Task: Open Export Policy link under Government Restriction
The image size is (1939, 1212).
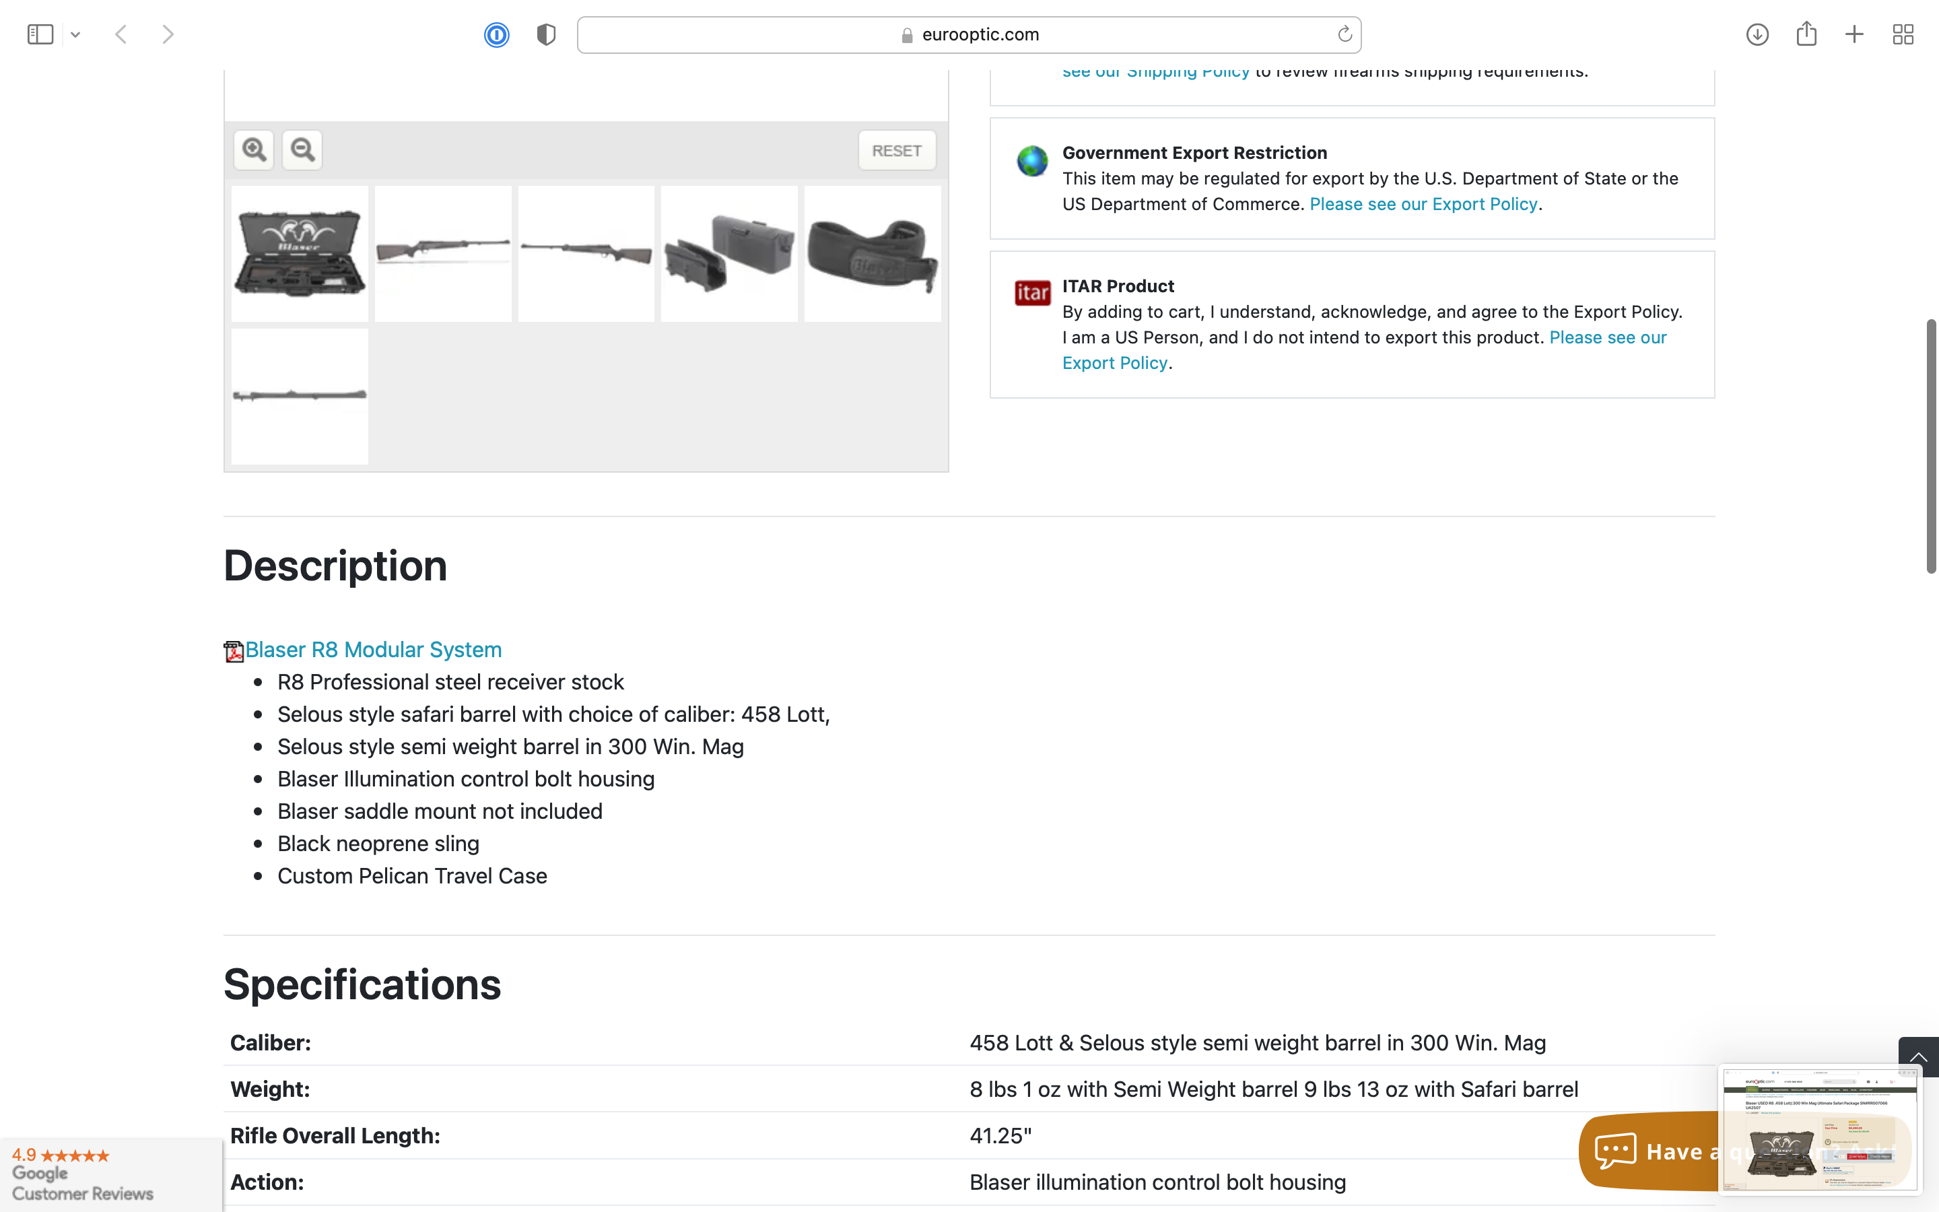Action: point(1423,205)
